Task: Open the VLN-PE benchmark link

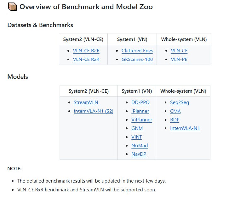Action: click(x=179, y=59)
